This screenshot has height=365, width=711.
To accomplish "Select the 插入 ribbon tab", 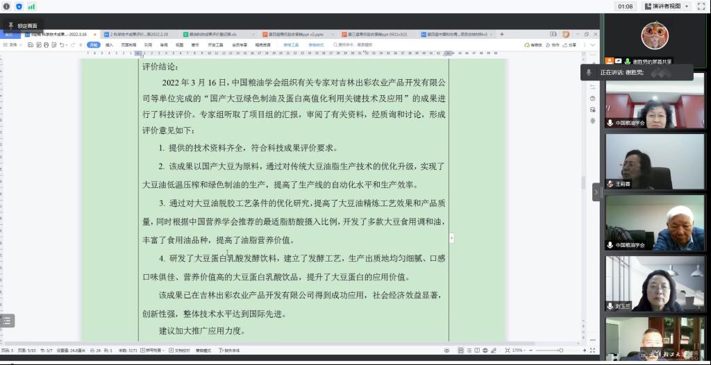I will click(109, 45).
